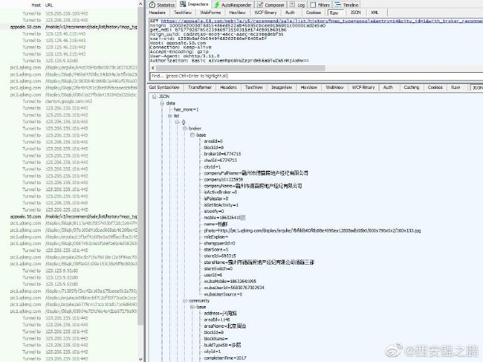
Task: Open response ImageView tab
Action: click(281, 88)
